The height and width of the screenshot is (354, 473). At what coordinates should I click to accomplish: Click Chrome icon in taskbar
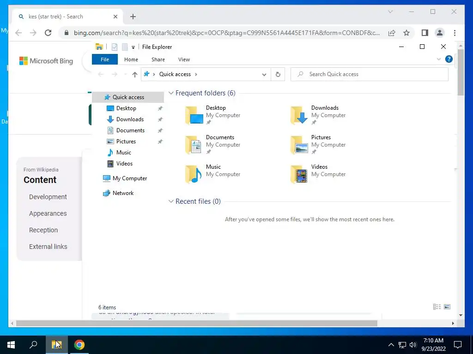79,345
